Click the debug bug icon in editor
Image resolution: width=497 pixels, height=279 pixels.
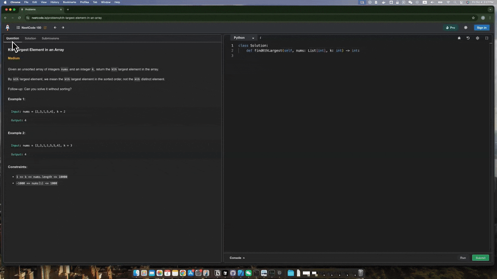(x=459, y=38)
